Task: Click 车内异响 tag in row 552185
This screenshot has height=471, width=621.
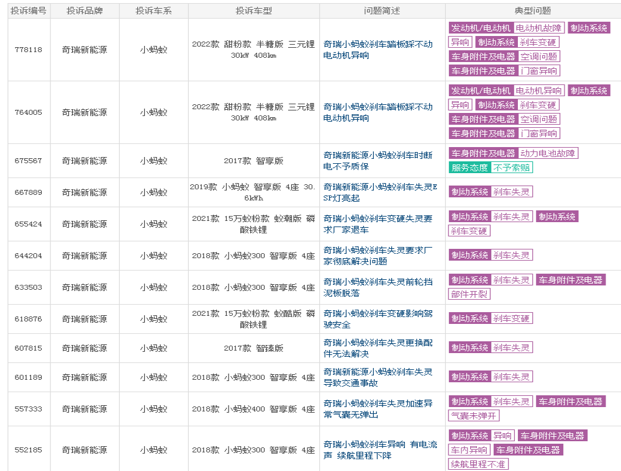Action: click(x=469, y=450)
